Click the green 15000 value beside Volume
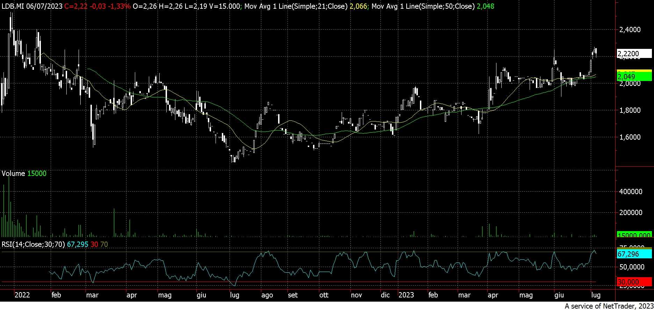The width and height of the screenshot is (654, 310). point(37,174)
